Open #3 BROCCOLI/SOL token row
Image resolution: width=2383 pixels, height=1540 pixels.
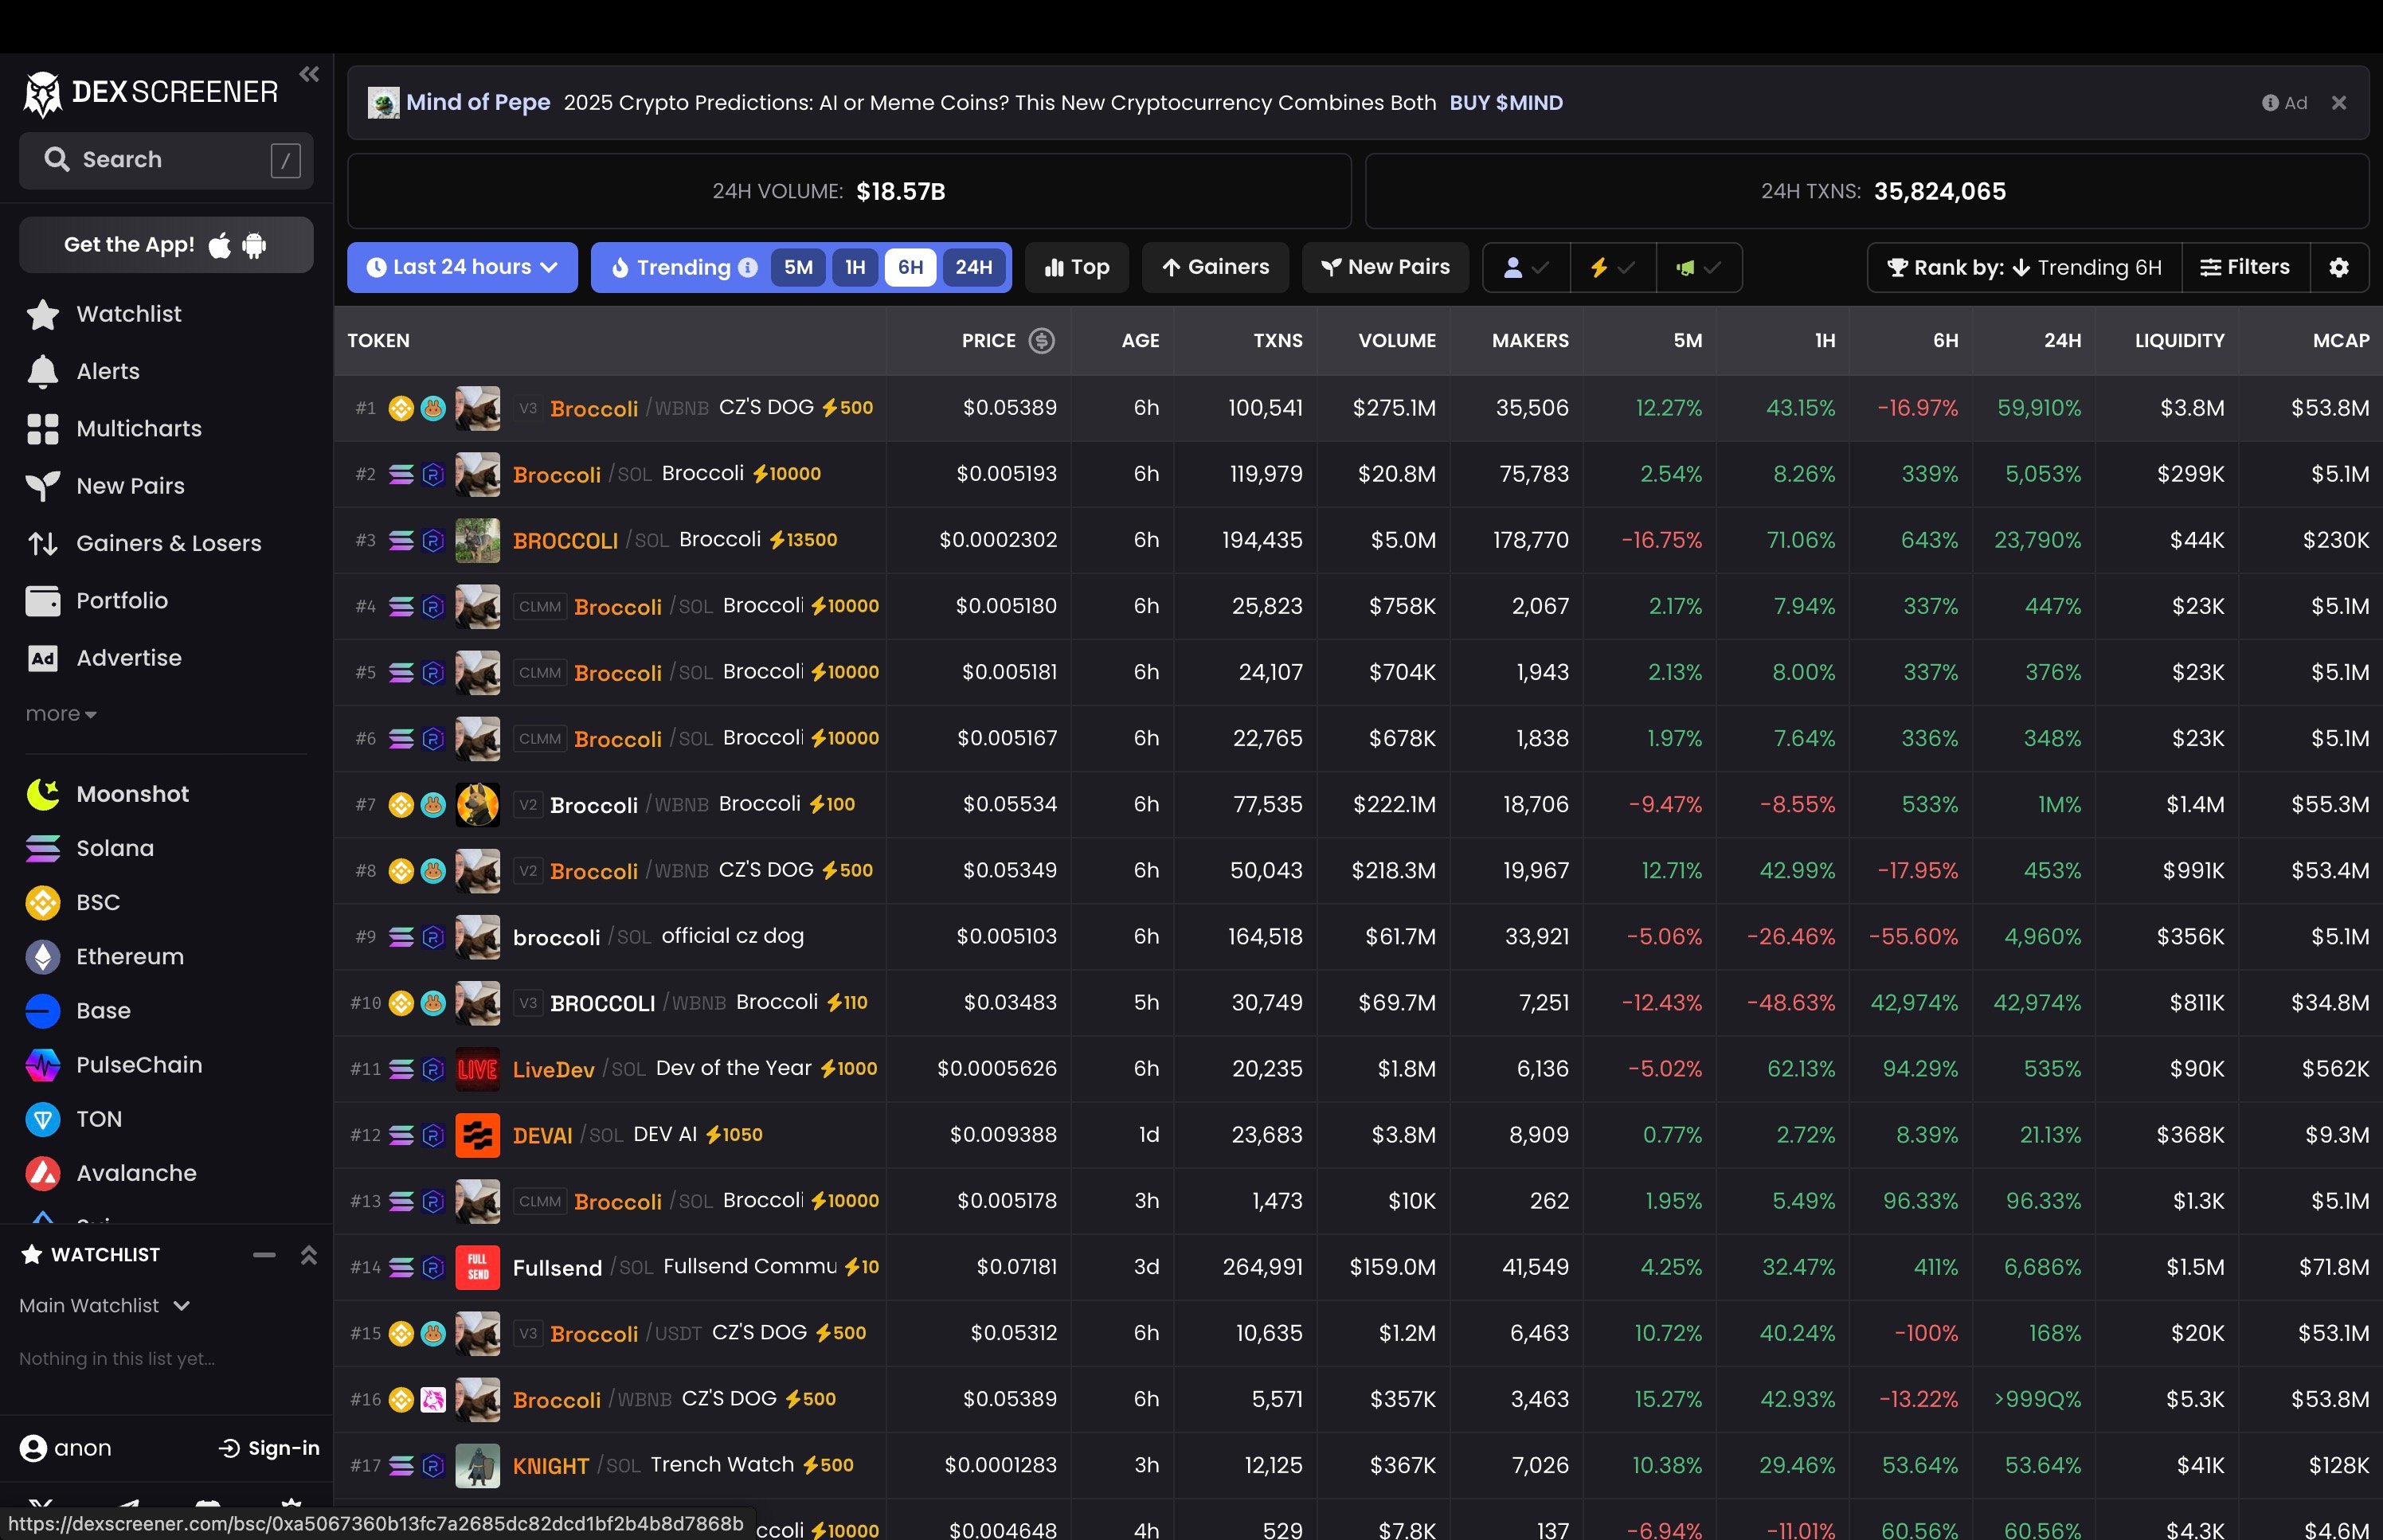coord(1358,540)
